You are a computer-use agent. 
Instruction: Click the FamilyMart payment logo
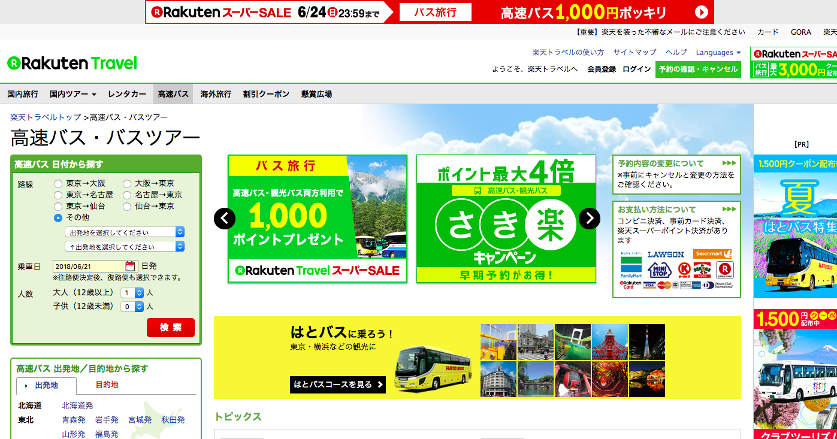coord(631,265)
